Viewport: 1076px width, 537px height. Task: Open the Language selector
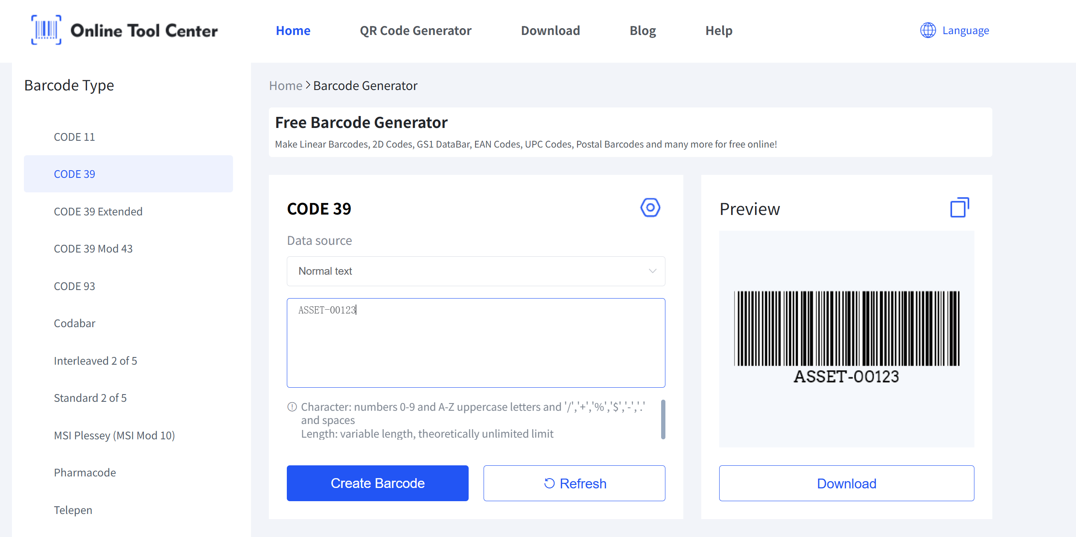(x=965, y=31)
